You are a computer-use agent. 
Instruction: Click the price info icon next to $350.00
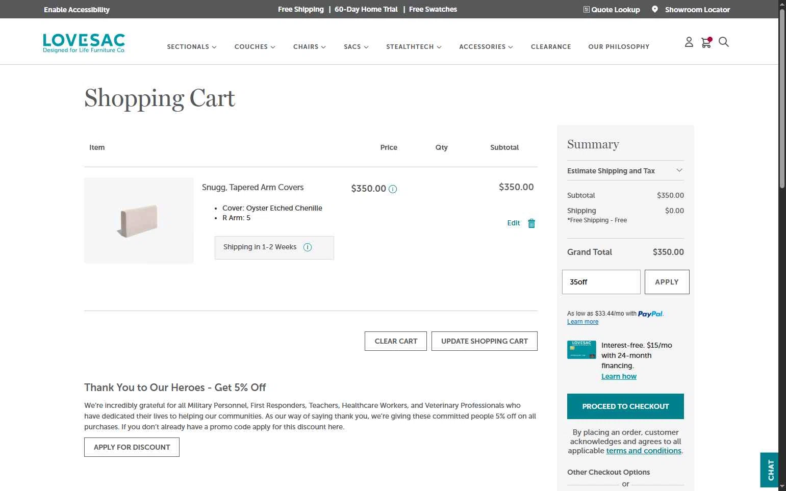click(393, 189)
